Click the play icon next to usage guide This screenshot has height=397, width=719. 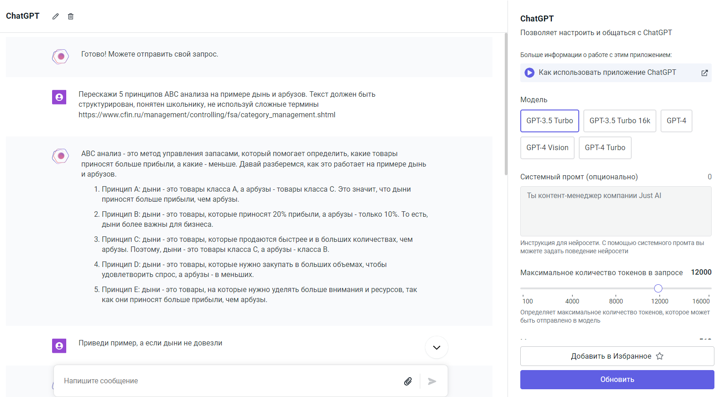click(529, 73)
